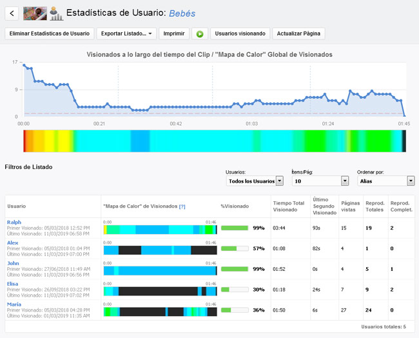
Task: Click Ralph's total time 03:44
Action: (x=279, y=228)
